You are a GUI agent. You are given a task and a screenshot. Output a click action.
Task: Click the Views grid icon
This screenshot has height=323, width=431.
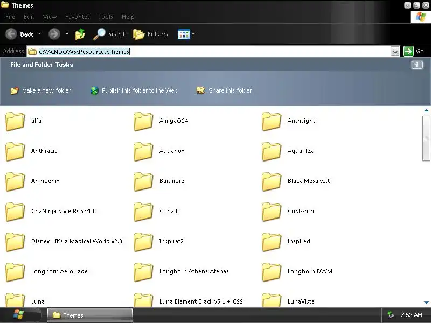click(x=184, y=34)
